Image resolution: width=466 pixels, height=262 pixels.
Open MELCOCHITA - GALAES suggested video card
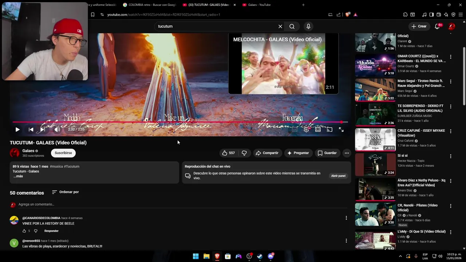(x=283, y=64)
